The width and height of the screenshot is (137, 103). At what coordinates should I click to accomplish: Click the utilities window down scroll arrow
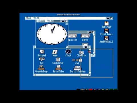pos(90,73)
